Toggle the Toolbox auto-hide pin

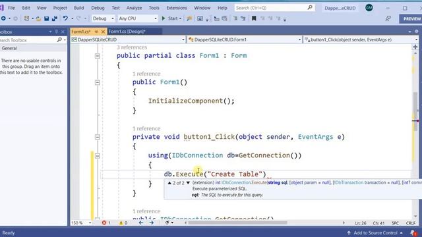[x=57, y=32]
